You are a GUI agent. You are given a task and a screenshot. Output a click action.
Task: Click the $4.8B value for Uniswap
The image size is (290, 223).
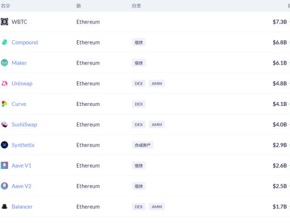(x=280, y=84)
